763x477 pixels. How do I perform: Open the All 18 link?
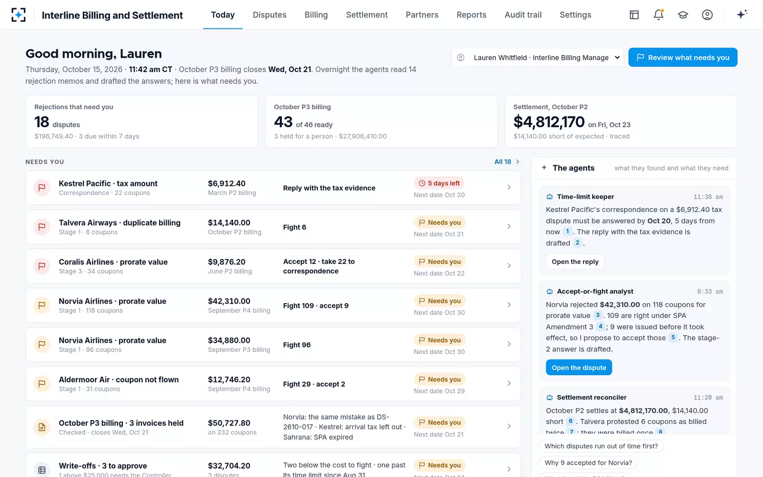(507, 162)
